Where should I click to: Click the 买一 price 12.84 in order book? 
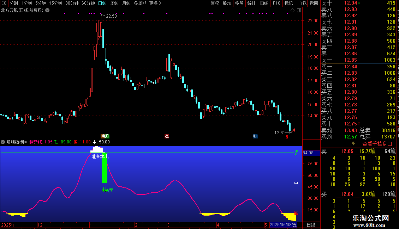pos(351,67)
